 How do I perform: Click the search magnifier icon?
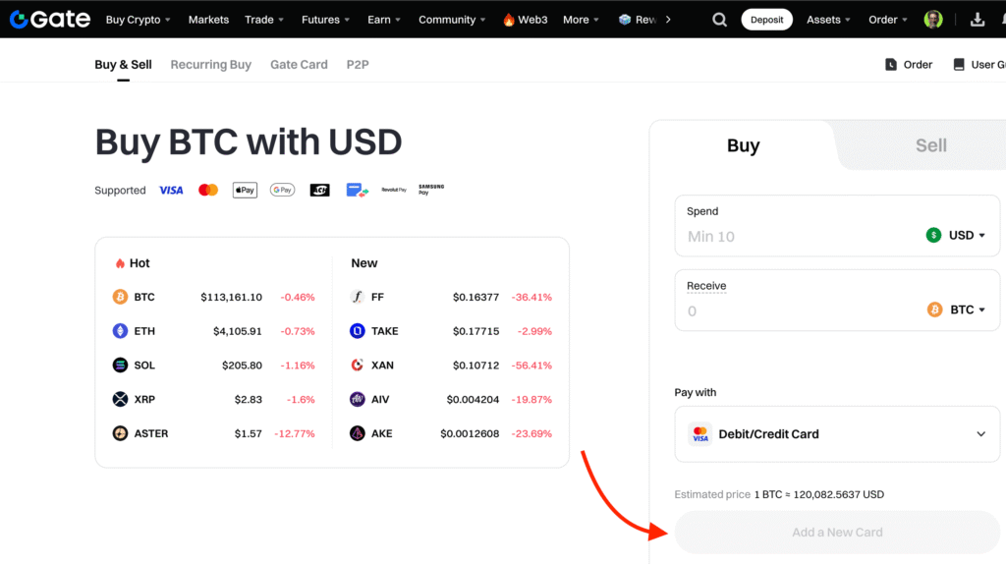[x=720, y=20]
